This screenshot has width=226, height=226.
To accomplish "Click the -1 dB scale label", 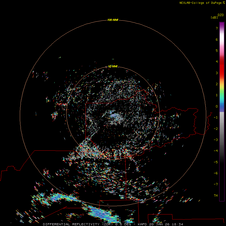I will (x=216, y=118).
